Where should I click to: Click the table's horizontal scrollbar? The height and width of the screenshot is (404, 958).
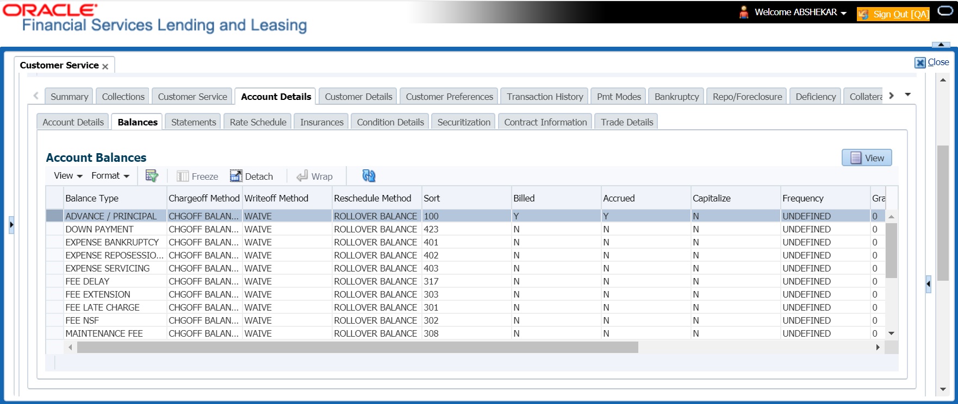tap(357, 348)
